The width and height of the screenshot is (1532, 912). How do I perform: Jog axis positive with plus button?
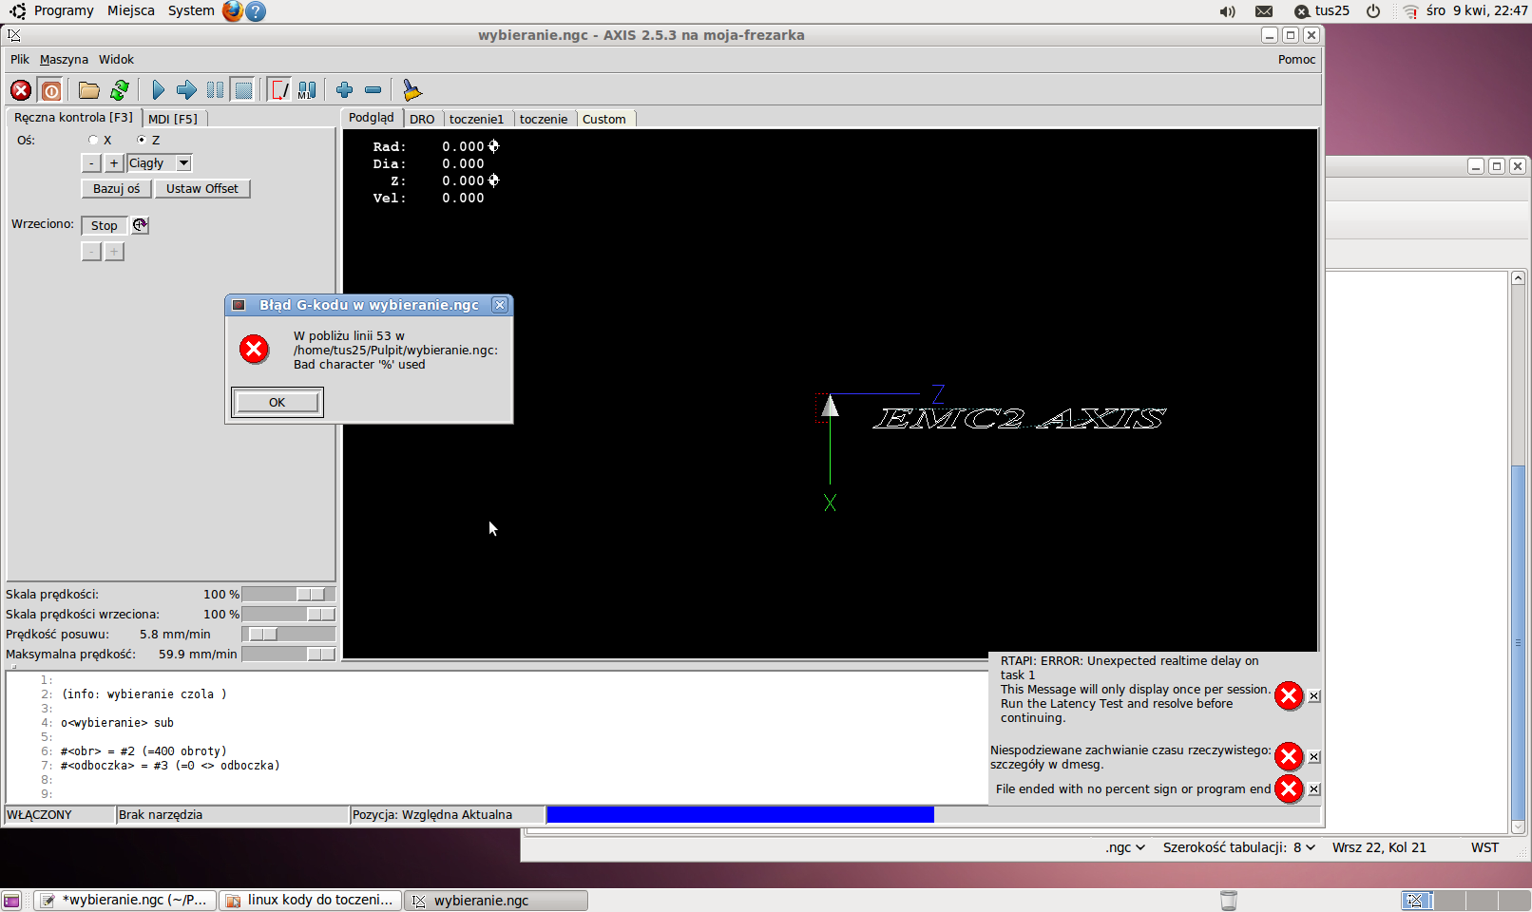pyautogui.click(x=114, y=163)
